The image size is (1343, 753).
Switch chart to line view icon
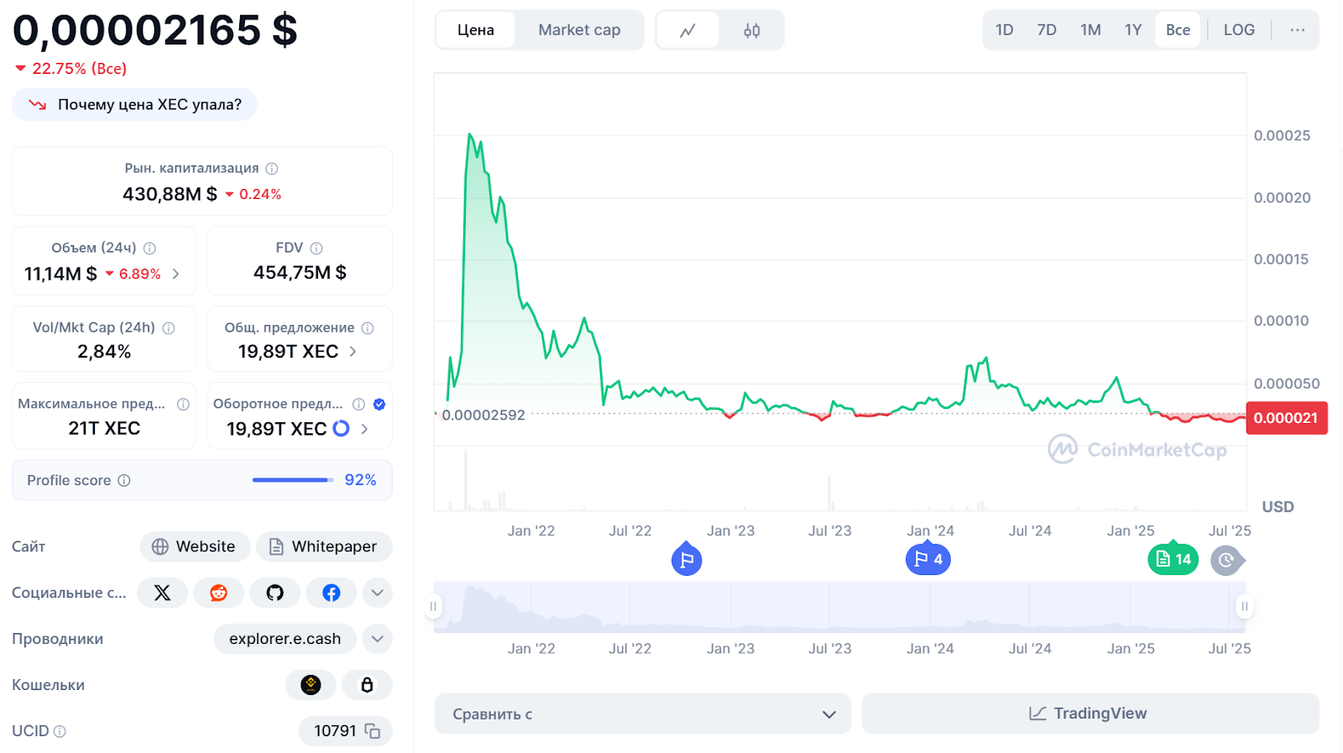pos(687,30)
